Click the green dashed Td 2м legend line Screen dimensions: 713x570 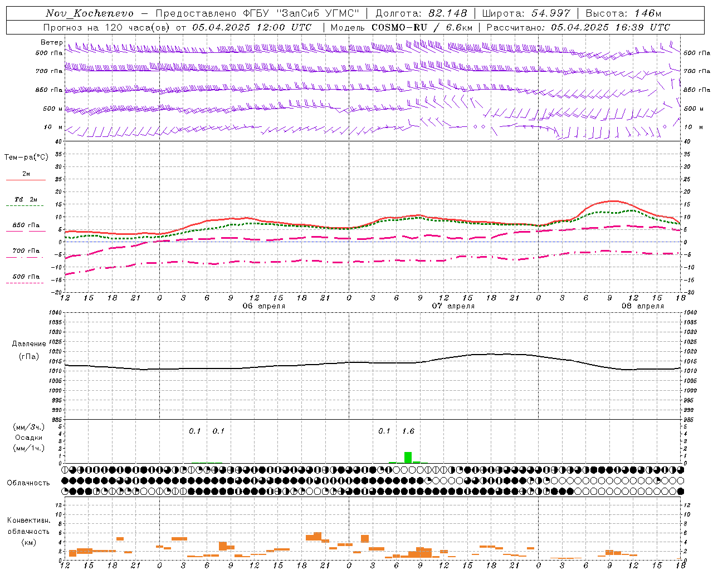(25, 206)
